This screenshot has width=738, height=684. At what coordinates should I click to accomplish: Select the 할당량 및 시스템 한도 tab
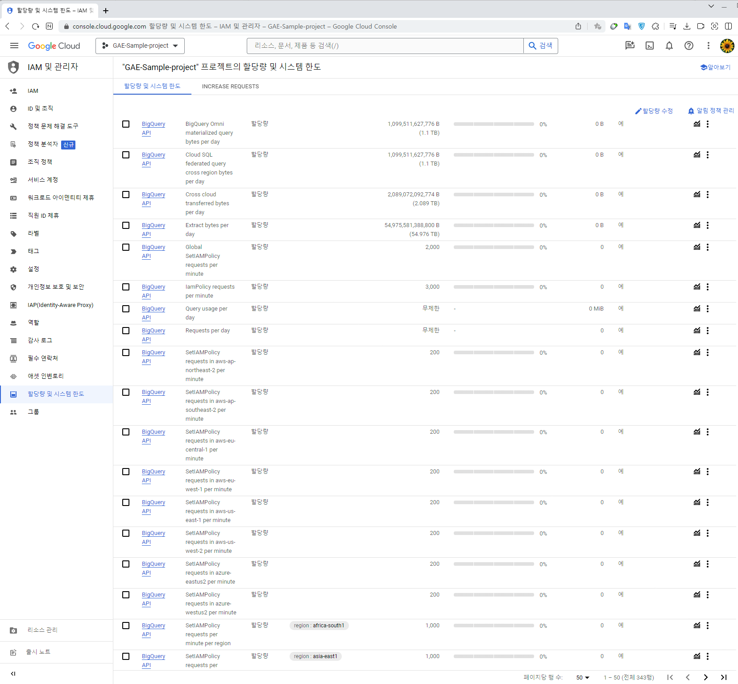click(152, 87)
